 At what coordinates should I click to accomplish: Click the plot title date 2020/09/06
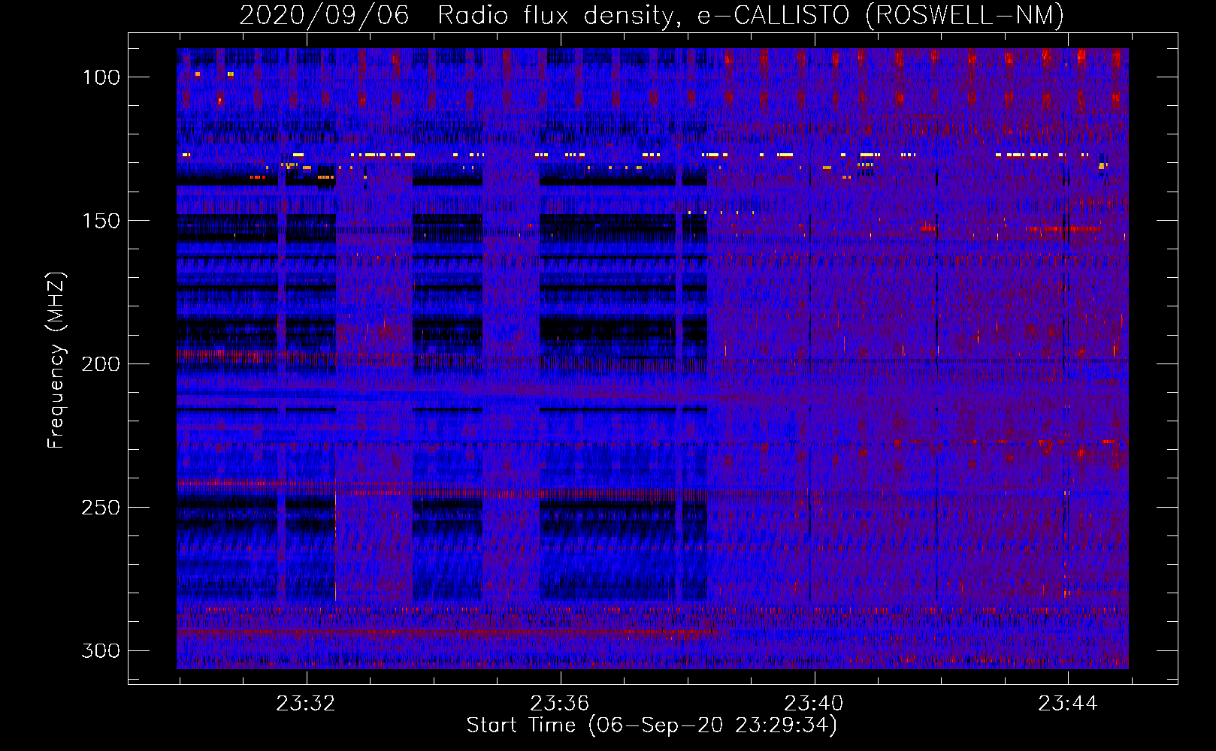coord(324,16)
